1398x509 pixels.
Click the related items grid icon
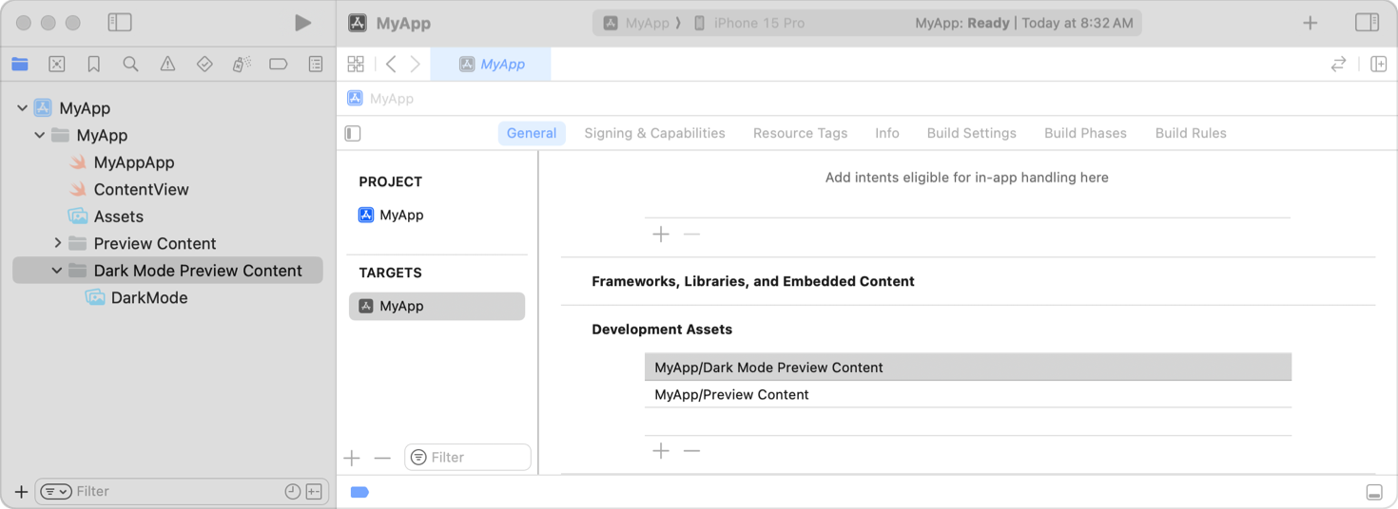pos(356,65)
